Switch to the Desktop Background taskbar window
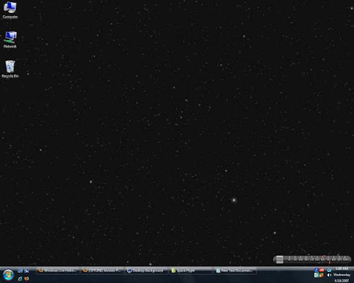 click(147, 271)
